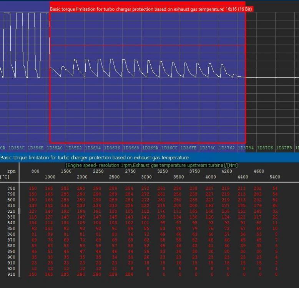Click the rpm axis label in table corner
This screenshot has height=288, width=299.
click(12, 171)
